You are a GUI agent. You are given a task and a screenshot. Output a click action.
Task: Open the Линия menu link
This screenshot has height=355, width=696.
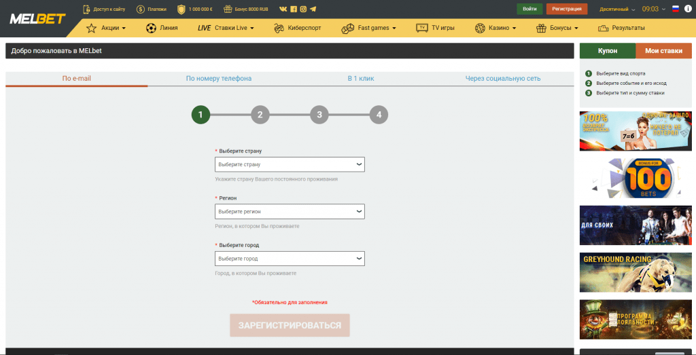point(169,28)
